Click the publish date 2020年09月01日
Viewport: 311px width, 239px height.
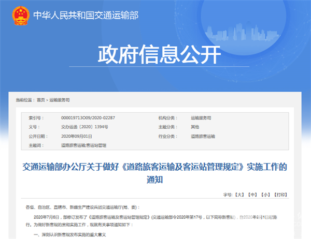pyautogui.click(x=76, y=136)
